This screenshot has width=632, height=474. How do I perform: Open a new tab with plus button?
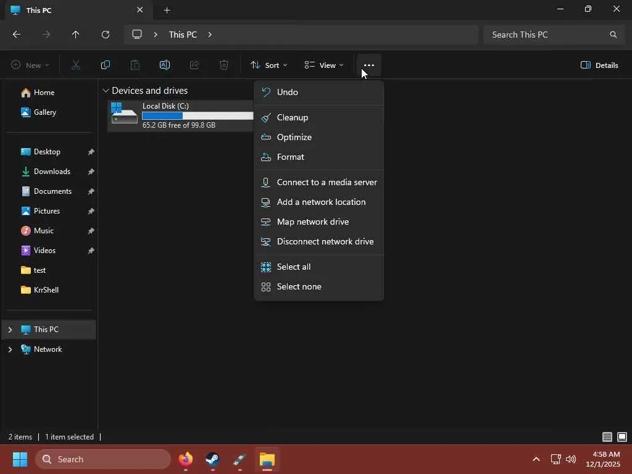coord(167,10)
